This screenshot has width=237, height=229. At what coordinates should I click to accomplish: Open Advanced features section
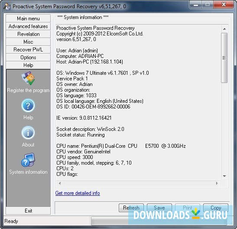click(x=28, y=26)
